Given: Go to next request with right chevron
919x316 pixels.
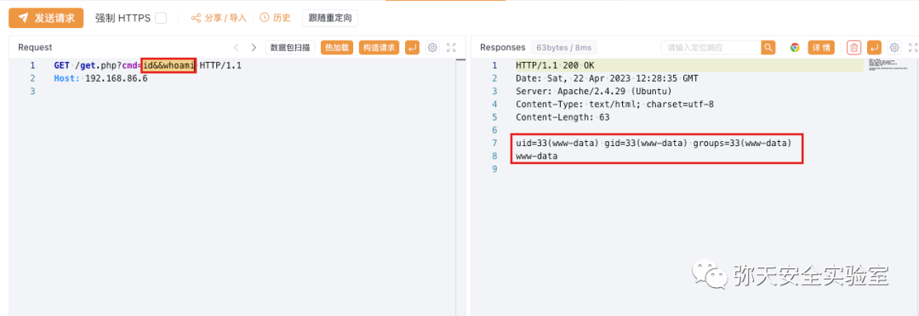Looking at the screenshot, I should [x=254, y=48].
